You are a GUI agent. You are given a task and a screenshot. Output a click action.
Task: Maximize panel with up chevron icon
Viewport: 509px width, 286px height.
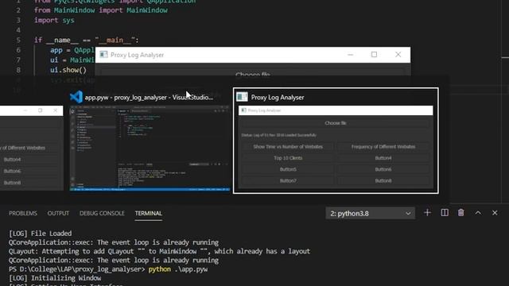(478, 213)
